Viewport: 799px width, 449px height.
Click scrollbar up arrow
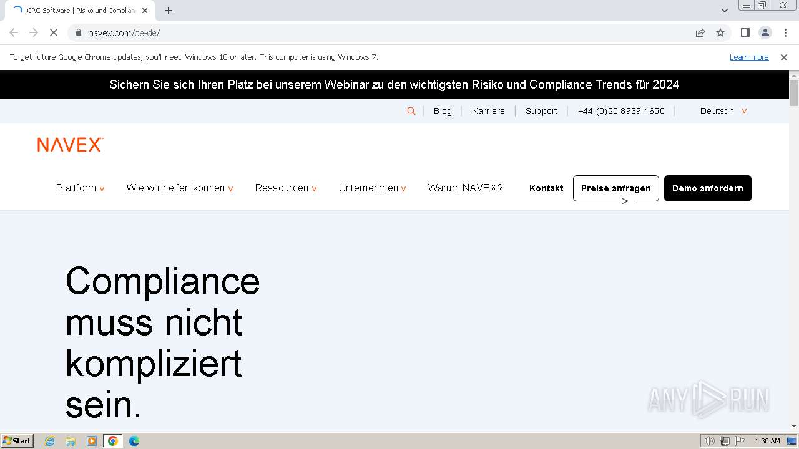[x=794, y=75]
